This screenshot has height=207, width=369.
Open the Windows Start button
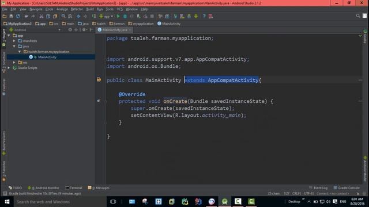(x=7, y=202)
